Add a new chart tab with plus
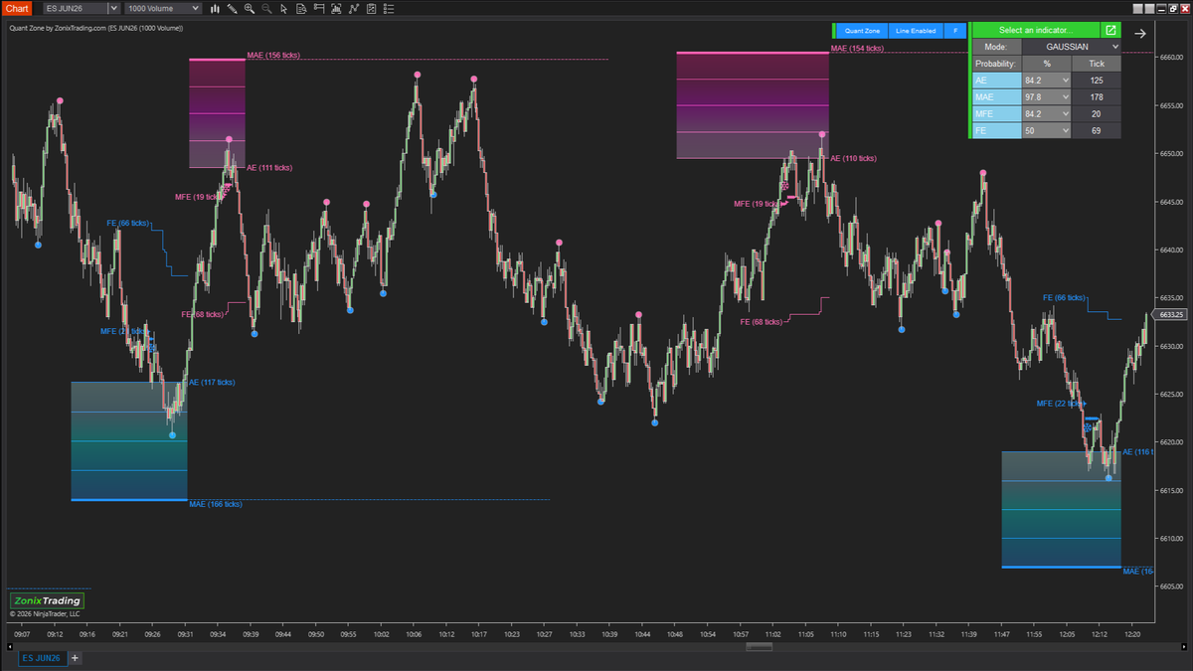This screenshot has height=671, width=1193. point(75,658)
